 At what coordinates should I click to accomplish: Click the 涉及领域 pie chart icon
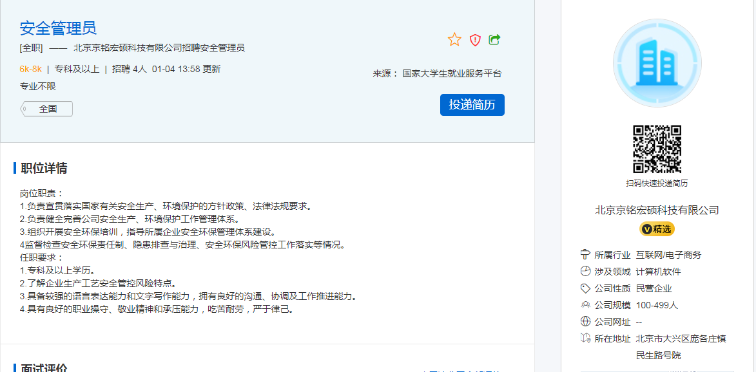[x=585, y=272]
